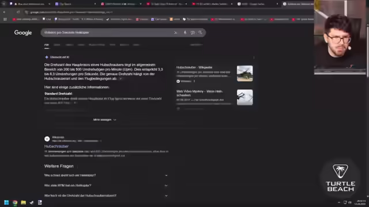Click 'Standard Drehzahl:' heading text

pyautogui.click(x=58, y=94)
